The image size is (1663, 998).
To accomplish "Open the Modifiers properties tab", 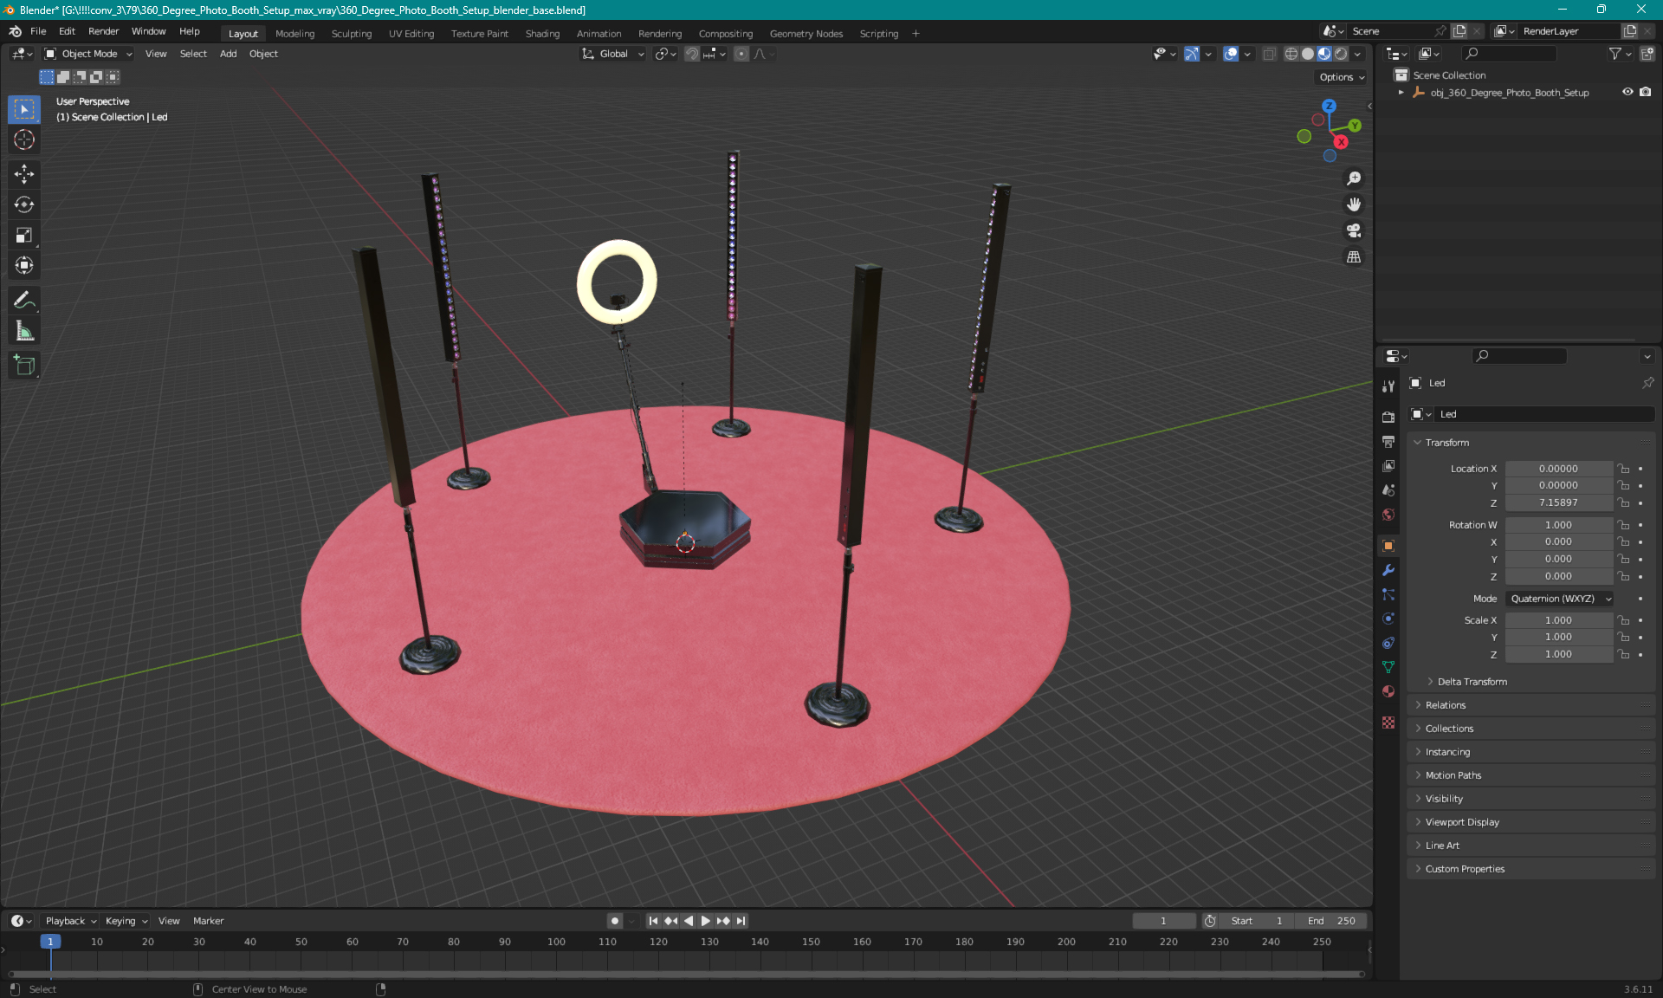I will (1388, 570).
